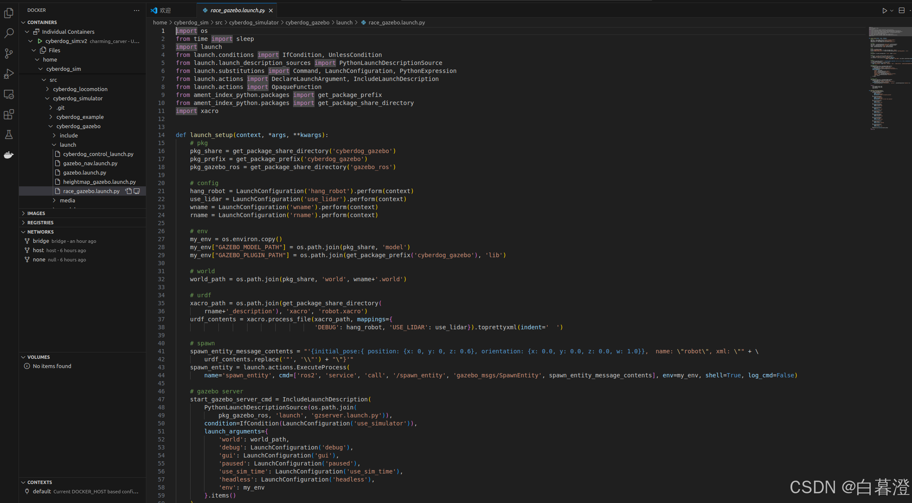This screenshot has width=912, height=503.
Task: Collapse the NETWORKS section
Action: pyautogui.click(x=40, y=232)
